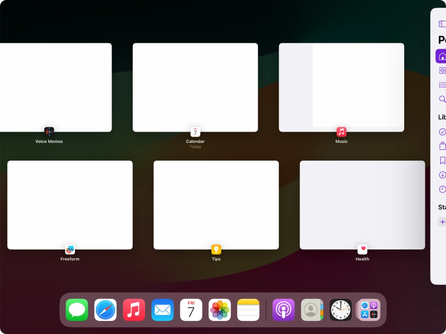This screenshot has width=446, height=334.
Task: Select the Browse grid icon in the sidebar
Action: [442, 70]
